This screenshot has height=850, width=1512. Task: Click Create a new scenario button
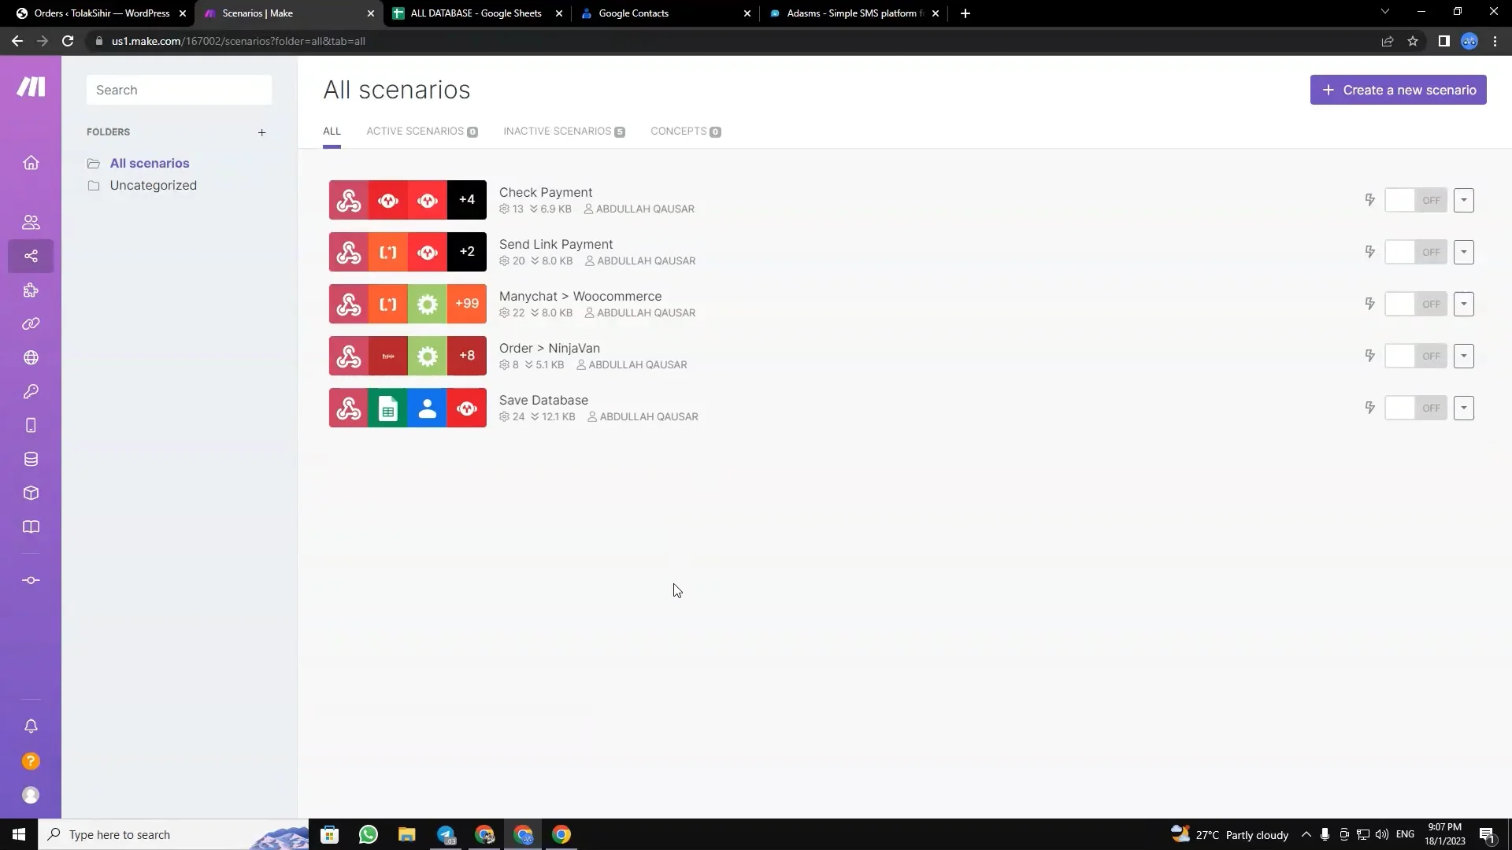coord(1398,90)
